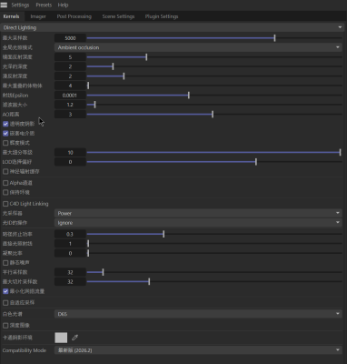
Task: Click the 1.2 filter size input field
Action: coord(70,105)
